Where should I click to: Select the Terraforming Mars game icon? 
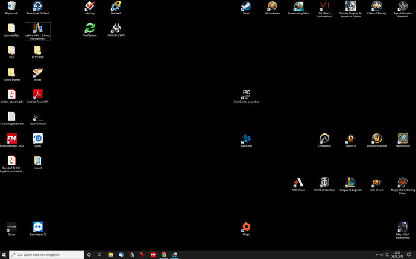coord(298,8)
